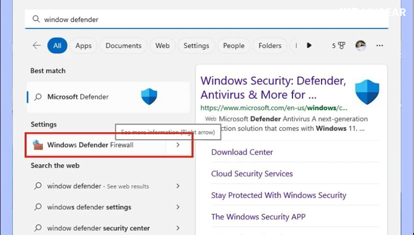Expand the 'window defender' web result arrow
414x235 pixels.
(x=178, y=186)
